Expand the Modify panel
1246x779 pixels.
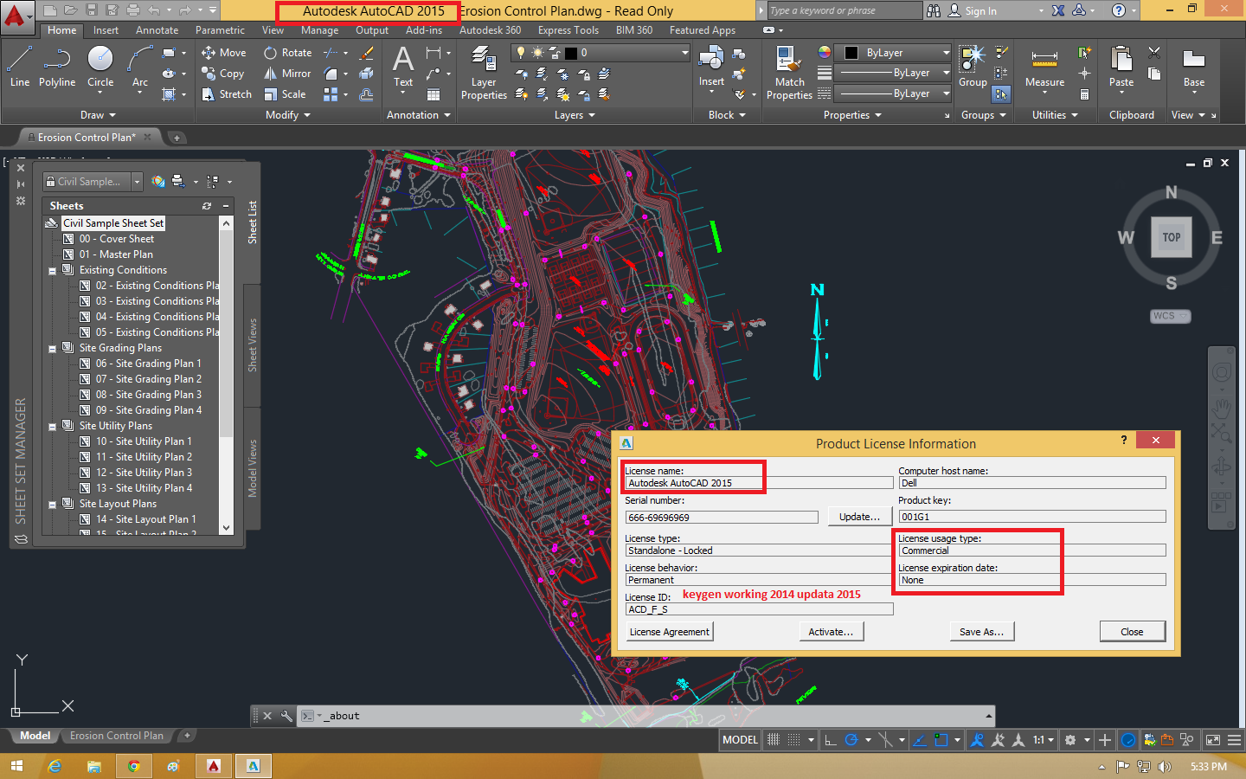pos(288,115)
